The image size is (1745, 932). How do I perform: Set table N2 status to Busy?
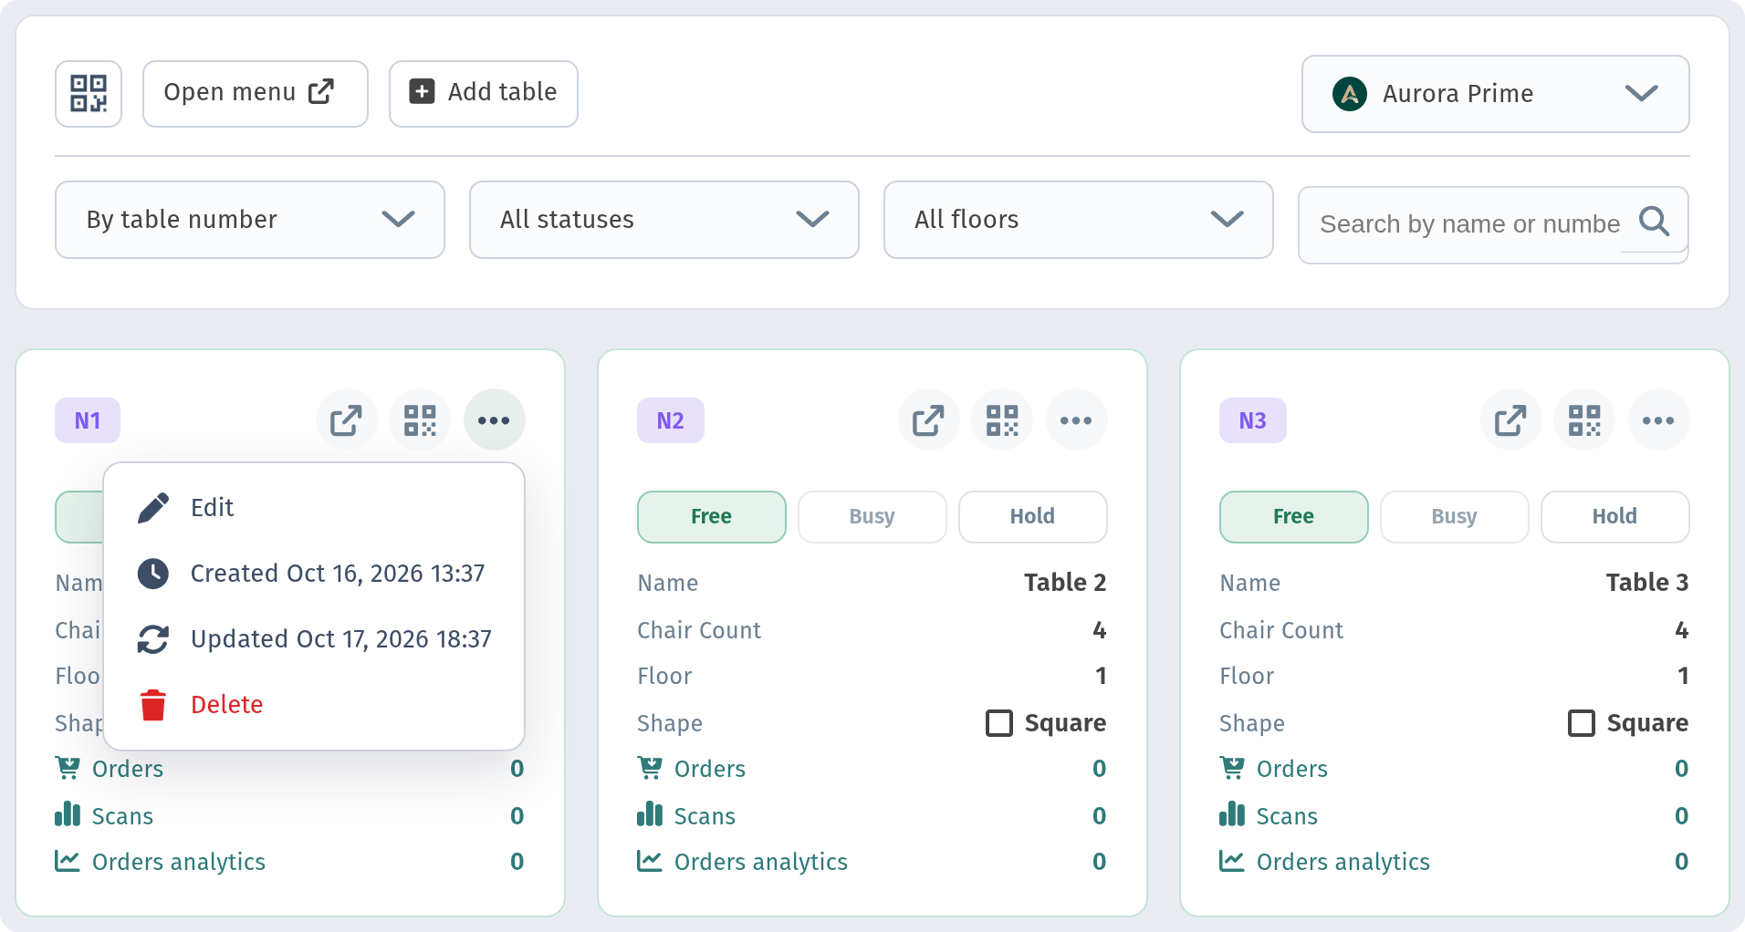tap(872, 517)
